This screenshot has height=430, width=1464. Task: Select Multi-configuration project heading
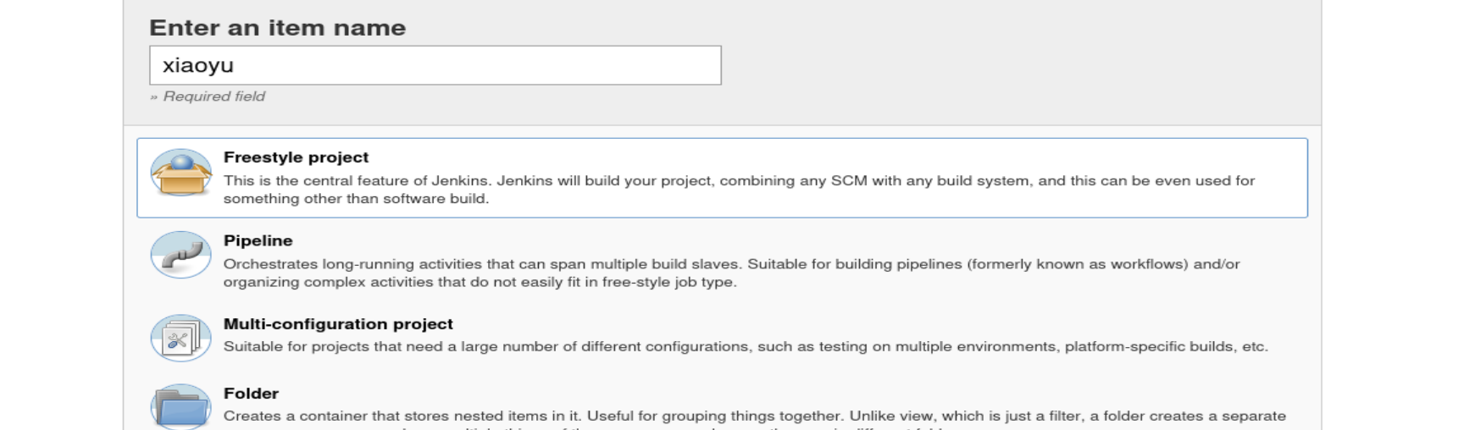(338, 324)
